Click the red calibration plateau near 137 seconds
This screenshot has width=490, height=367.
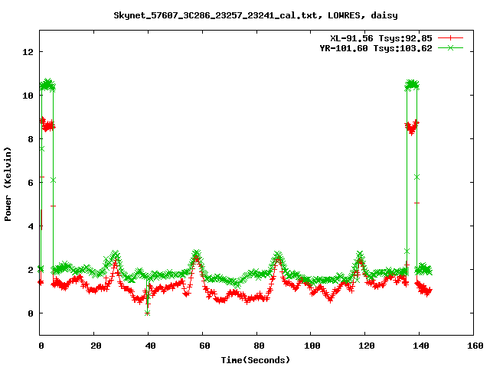click(412, 128)
